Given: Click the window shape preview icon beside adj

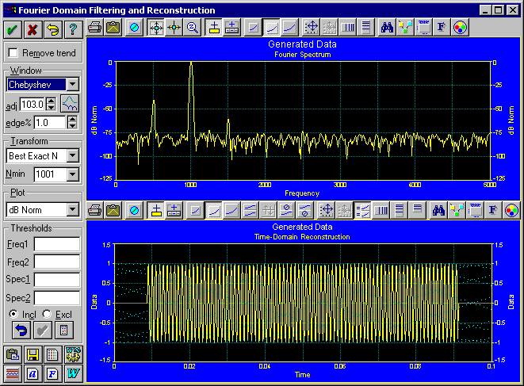Looking at the screenshot, I should pos(70,104).
